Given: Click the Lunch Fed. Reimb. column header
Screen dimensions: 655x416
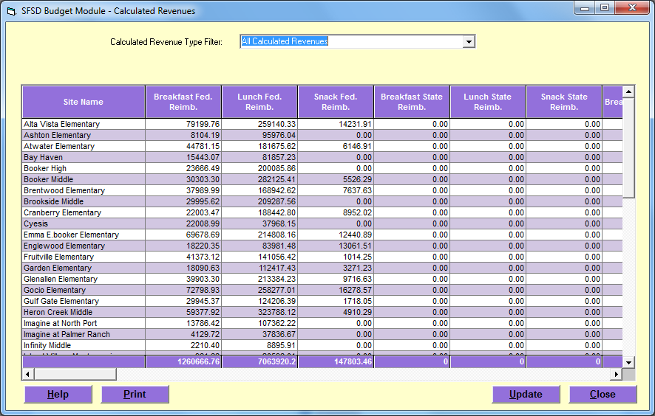Looking at the screenshot, I should (x=260, y=102).
